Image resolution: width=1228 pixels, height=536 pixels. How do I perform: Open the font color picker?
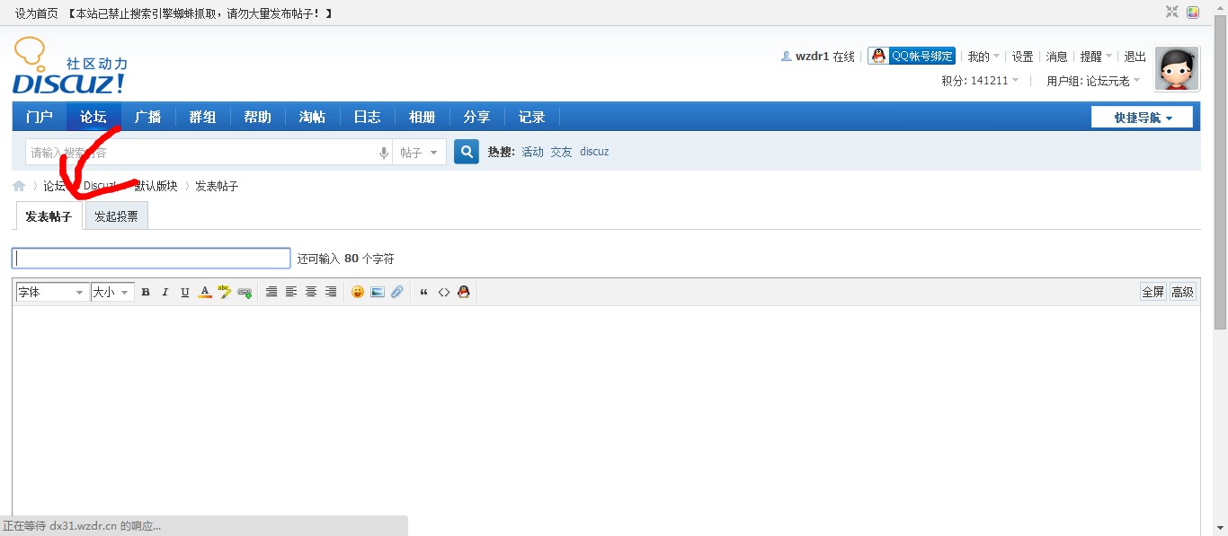click(x=205, y=292)
